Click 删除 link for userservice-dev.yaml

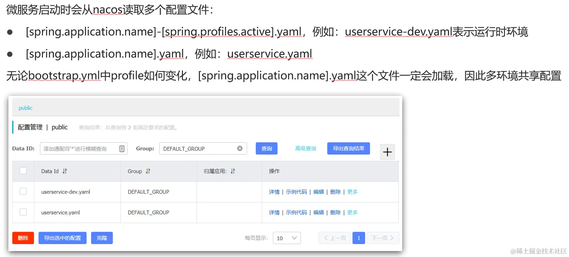(335, 192)
